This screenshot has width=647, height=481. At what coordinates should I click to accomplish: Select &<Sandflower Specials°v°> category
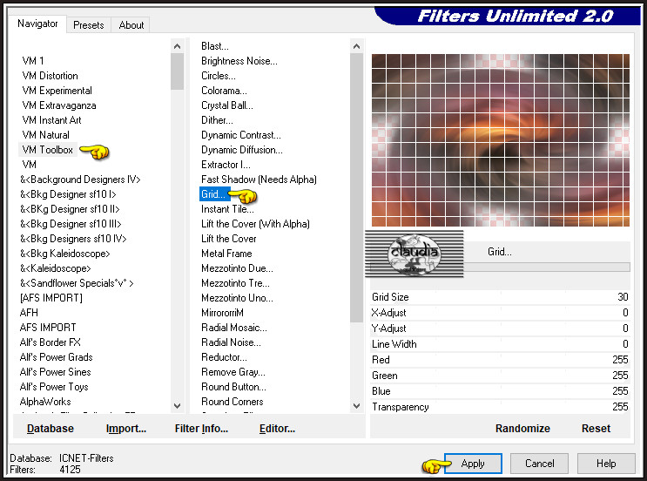[x=77, y=283]
